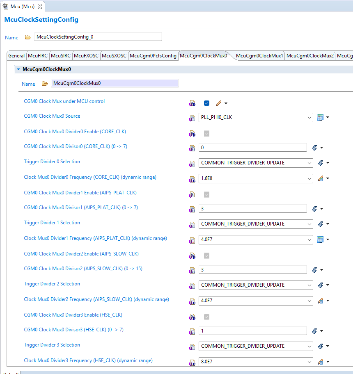This screenshot has height=374, width=353.
Task: Click the revert icon for Trigger Divider 1 Selection
Action: click(321, 224)
